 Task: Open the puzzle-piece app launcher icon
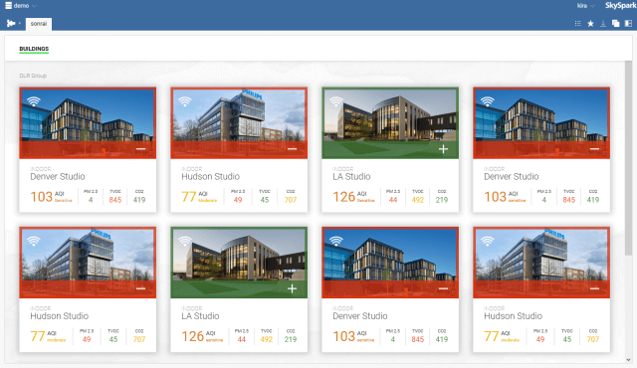coord(11,24)
